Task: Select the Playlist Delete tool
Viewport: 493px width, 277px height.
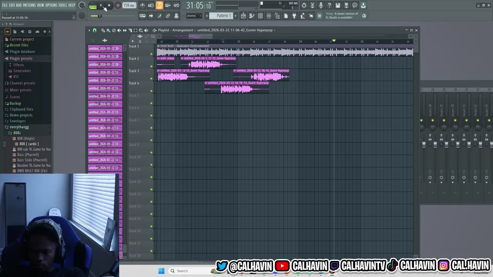Action: click(114, 30)
